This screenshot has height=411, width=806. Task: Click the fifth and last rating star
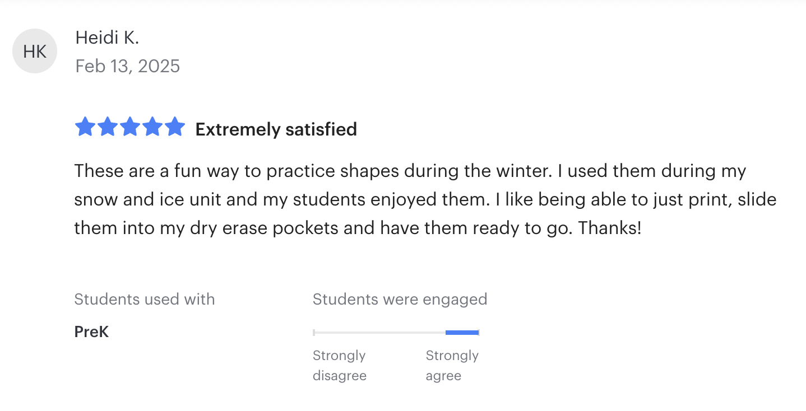[175, 127]
